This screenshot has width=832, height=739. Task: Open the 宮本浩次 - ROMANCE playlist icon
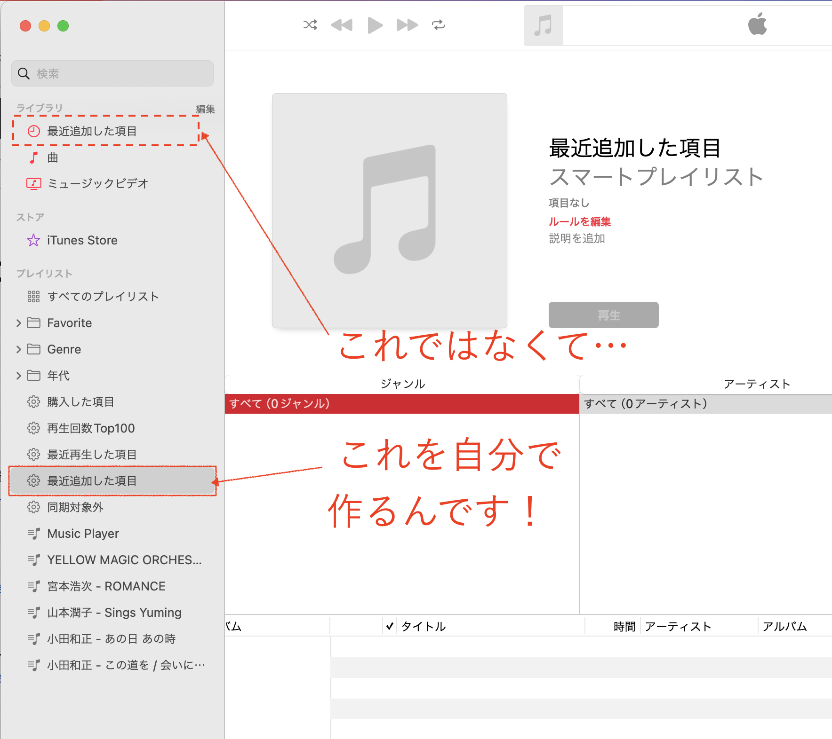click(x=34, y=586)
